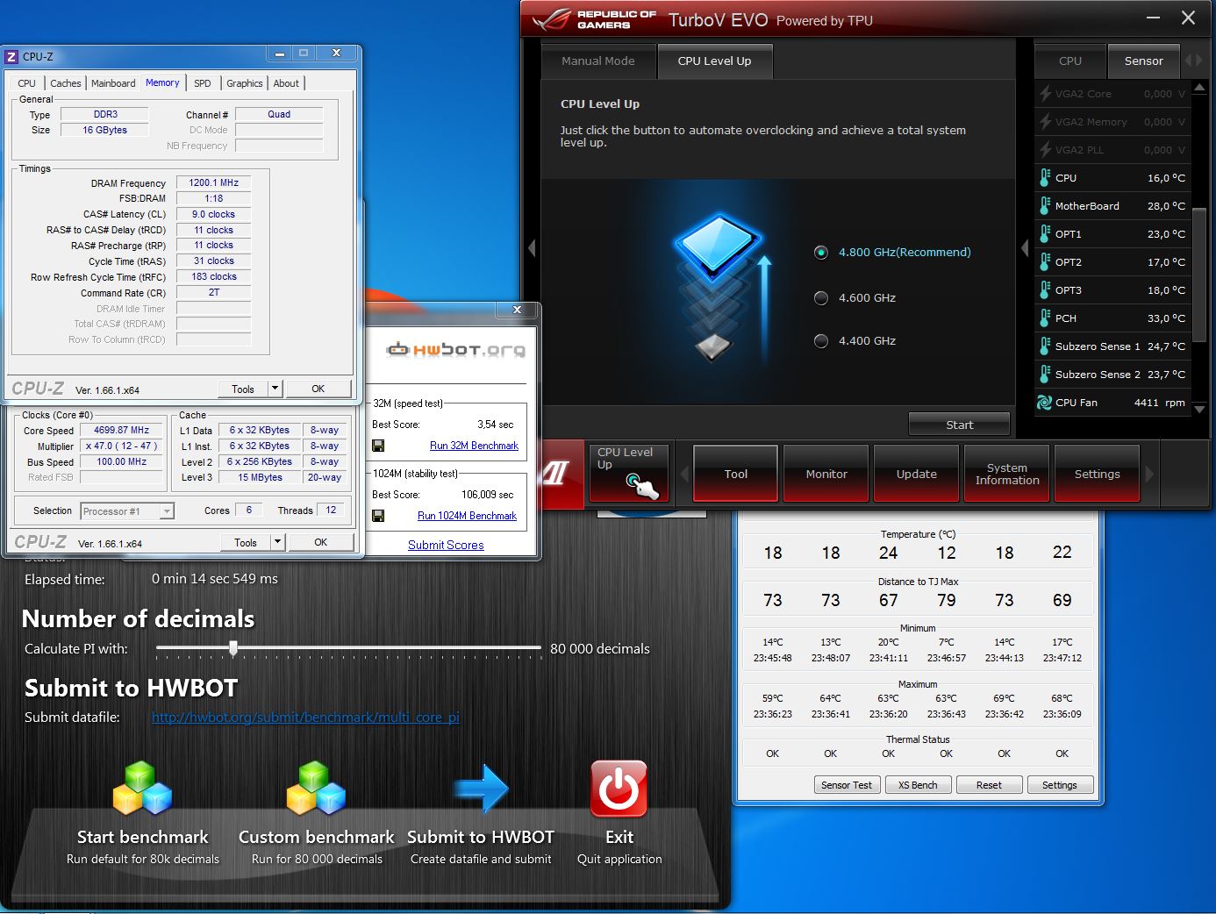Click the XS Bench button
Viewport: 1216px width, 914px height.
[x=918, y=785]
